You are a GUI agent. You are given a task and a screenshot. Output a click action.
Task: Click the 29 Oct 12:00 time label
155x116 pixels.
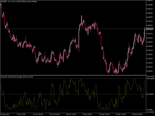click(71, 114)
